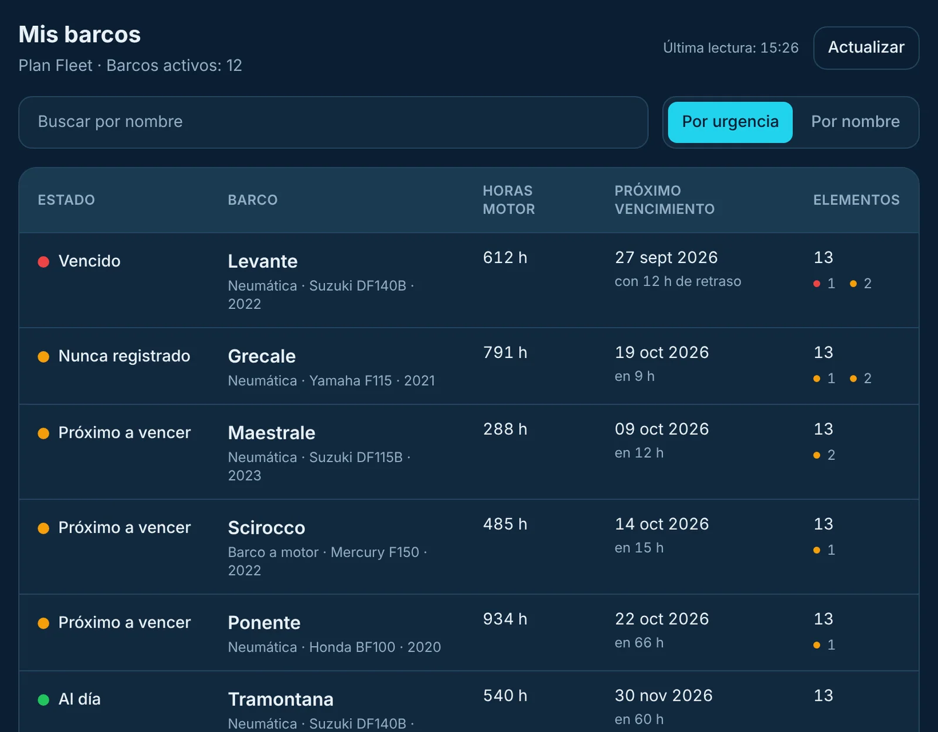Click the Vencido status label
The image size is (938, 732).
(x=90, y=261)
